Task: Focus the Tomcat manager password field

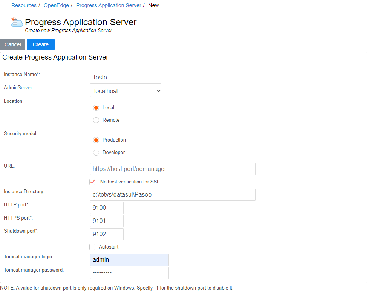Action: click(129, 273)
